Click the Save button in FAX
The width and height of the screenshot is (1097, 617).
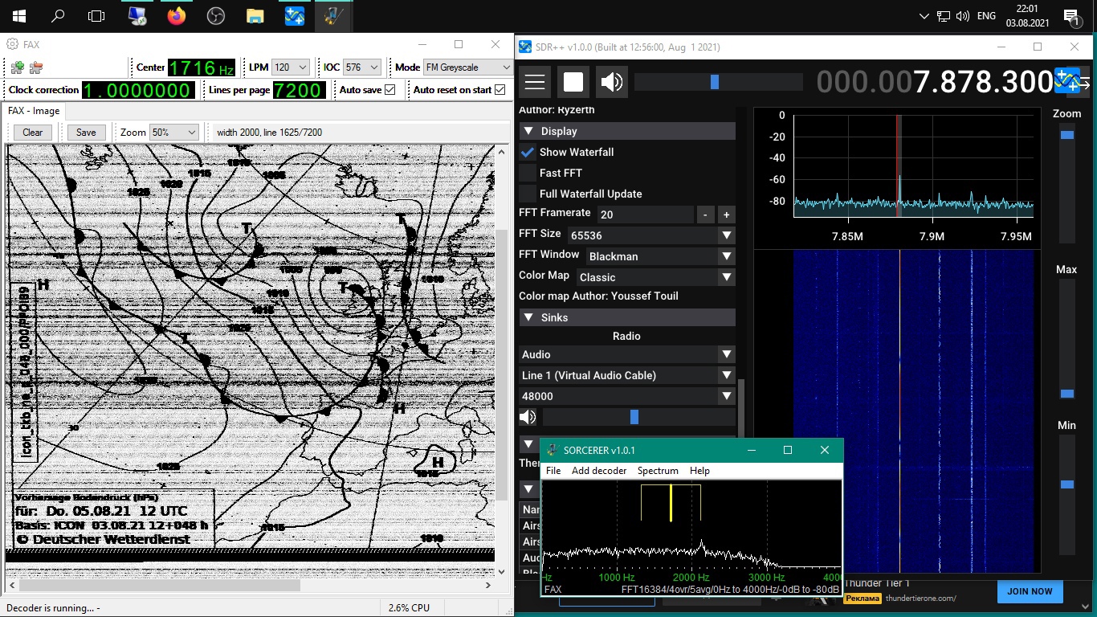(86, 133)
